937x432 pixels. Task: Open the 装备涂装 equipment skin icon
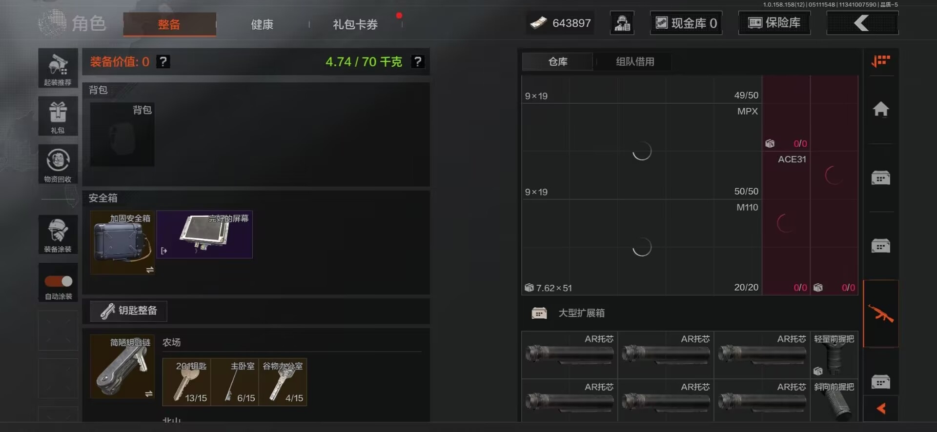(58, 235)
